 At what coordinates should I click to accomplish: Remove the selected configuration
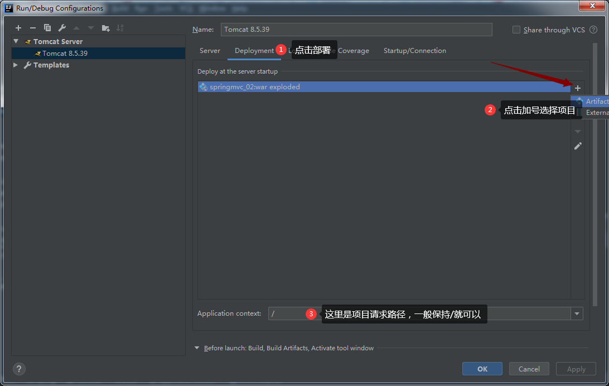[32, 28]
